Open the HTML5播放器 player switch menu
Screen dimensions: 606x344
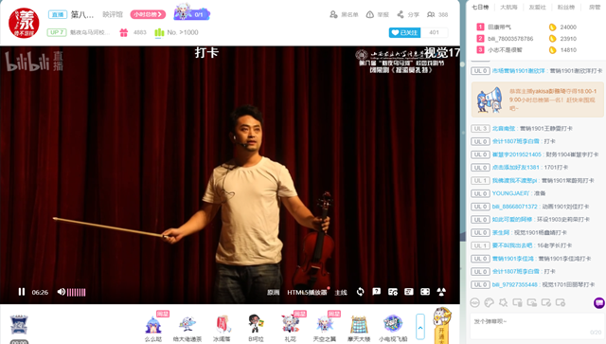point(307,292)
